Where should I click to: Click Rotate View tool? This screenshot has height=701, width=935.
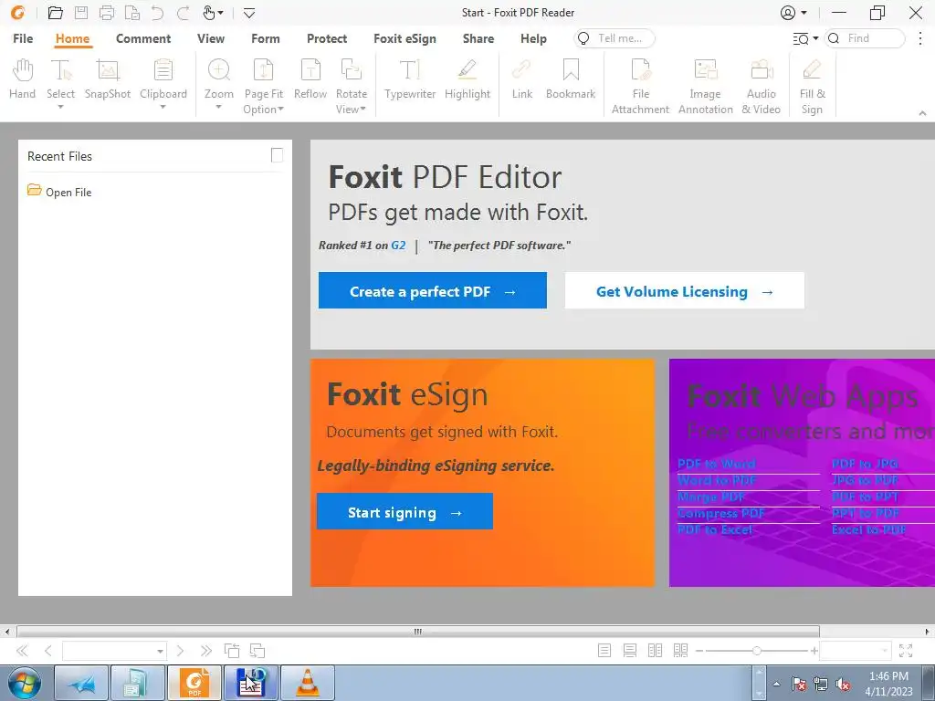[x=351, y=87]
